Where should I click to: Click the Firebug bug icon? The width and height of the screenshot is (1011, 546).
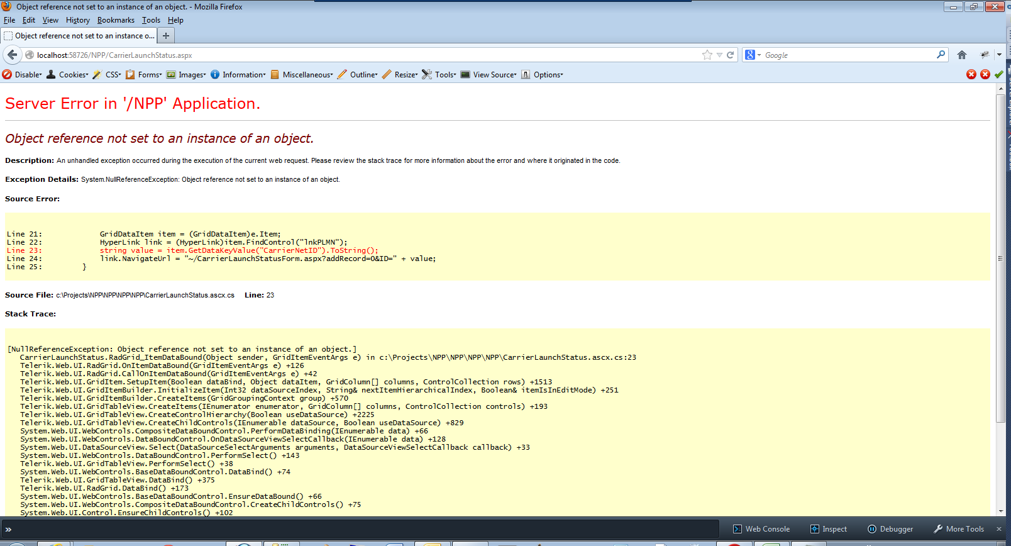click(x=985, y=55)
